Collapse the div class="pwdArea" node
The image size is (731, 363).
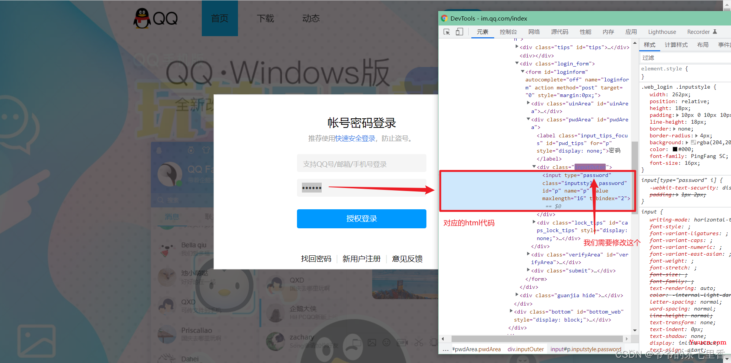point(528,119)
